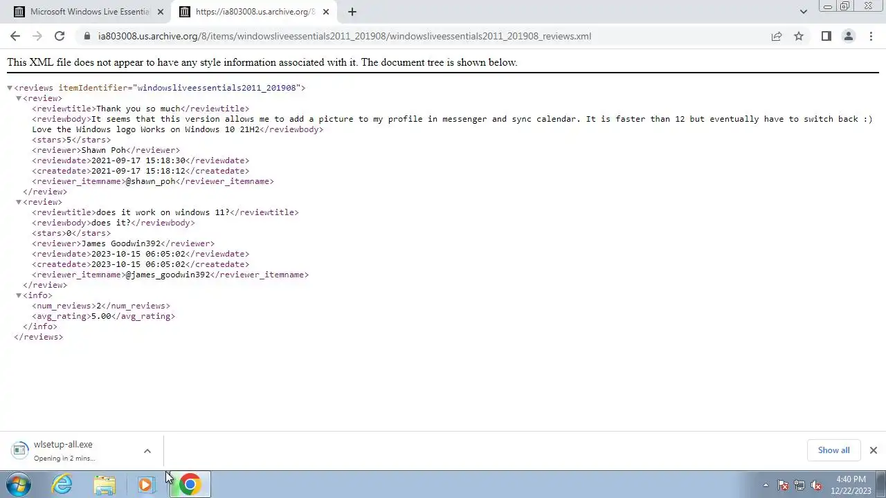The width and height of the screenshot is (886, 498).
Task: Collapse the first review node
Action: (19, 98)
